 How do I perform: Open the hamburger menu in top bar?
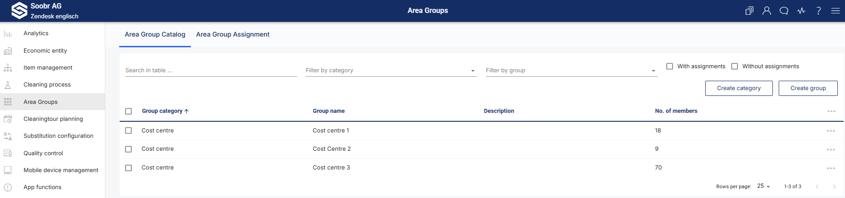[x=835, y=11]
